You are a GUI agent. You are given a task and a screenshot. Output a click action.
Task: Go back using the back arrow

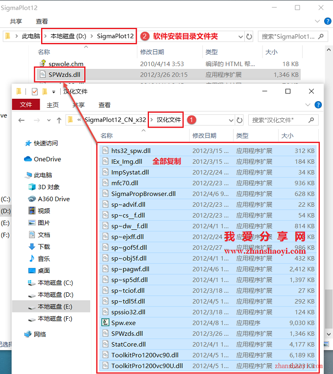[22, 120]
